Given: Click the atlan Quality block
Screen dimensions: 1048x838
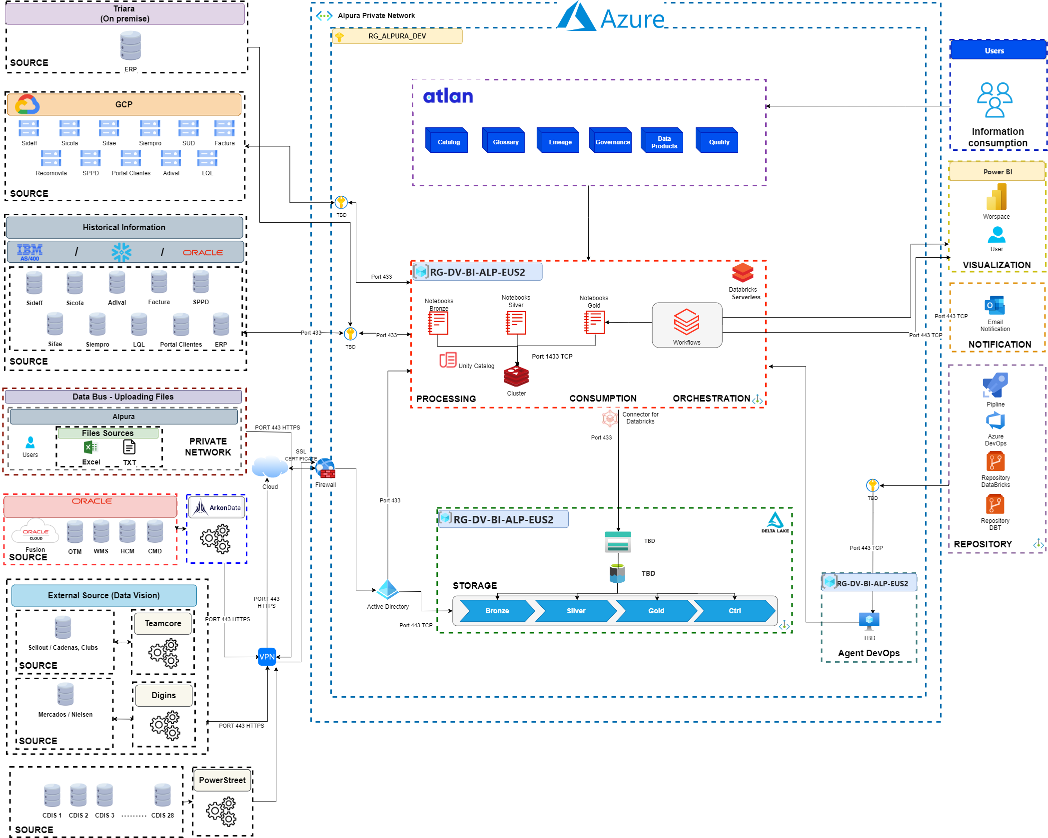Looking at the screenshot, I should (x=717, y=140).
